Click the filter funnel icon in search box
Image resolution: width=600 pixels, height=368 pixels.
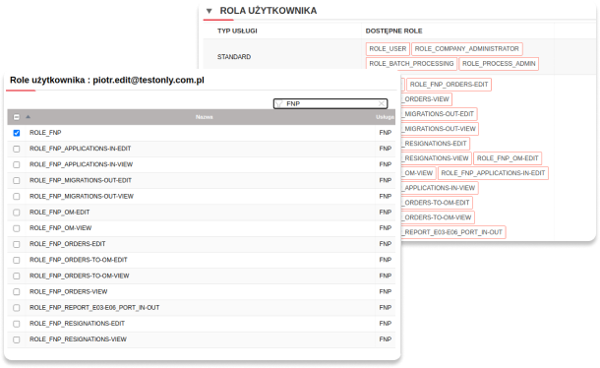click(x=279, y=103)
